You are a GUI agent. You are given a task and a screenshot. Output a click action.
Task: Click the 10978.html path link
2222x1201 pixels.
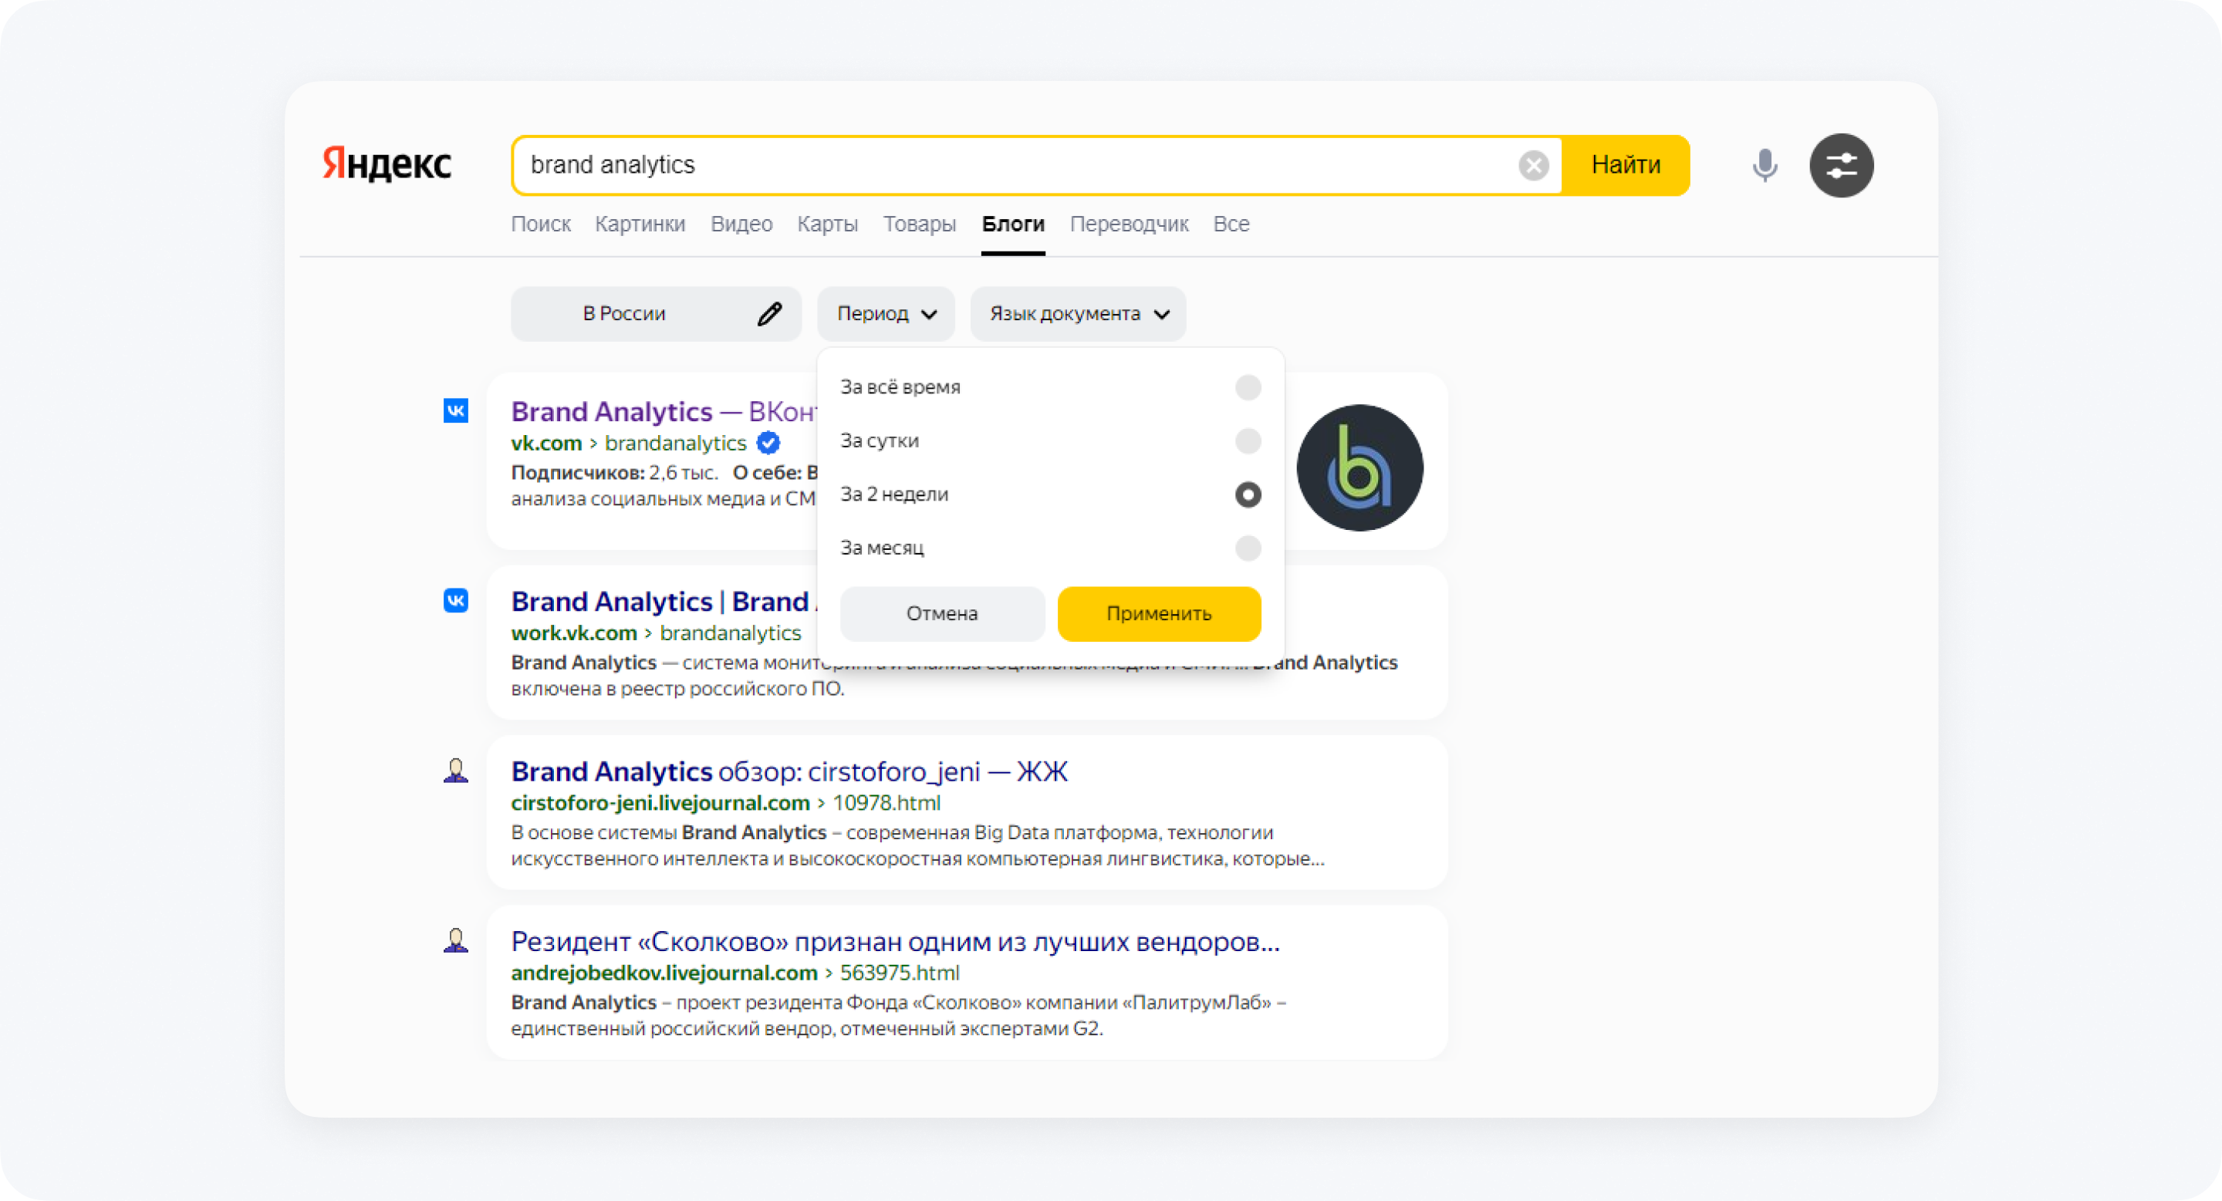click(x=886, y=803)
